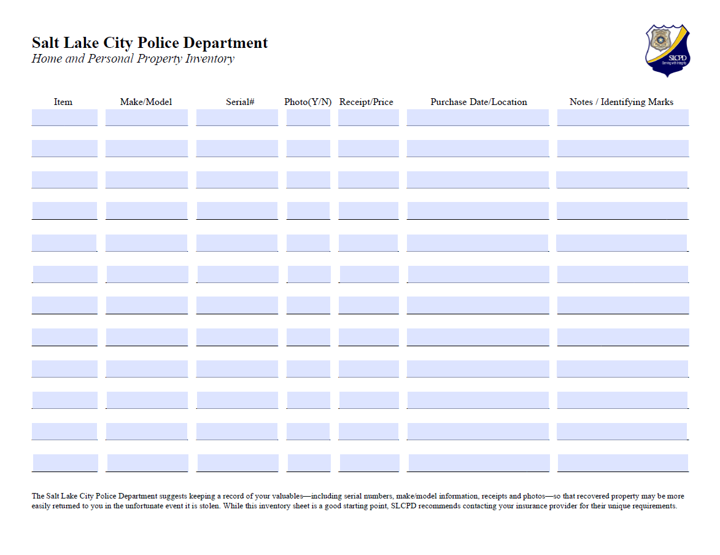Focus the third row Receipt/Price field
720x555 pixels.
[368, 179]
